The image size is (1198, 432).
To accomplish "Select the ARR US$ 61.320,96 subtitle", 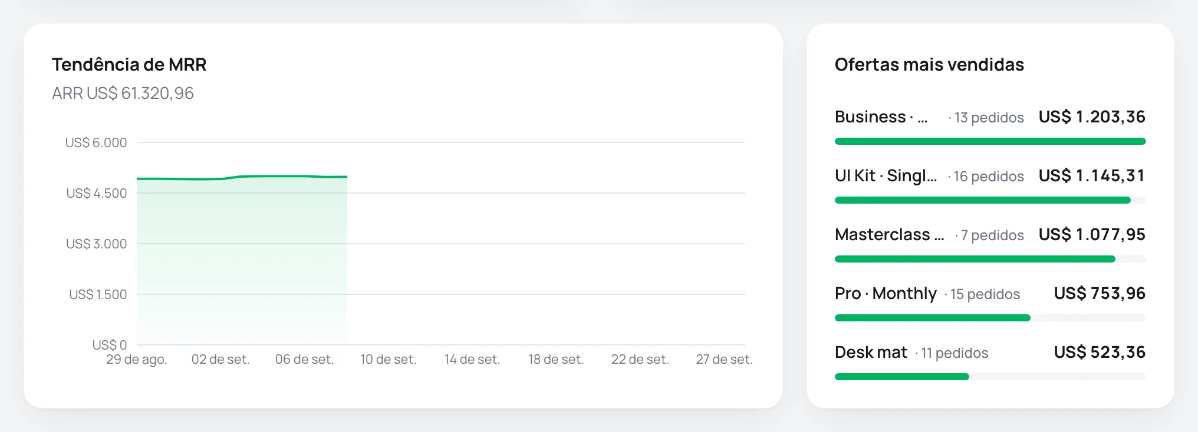I will (123, 93).
